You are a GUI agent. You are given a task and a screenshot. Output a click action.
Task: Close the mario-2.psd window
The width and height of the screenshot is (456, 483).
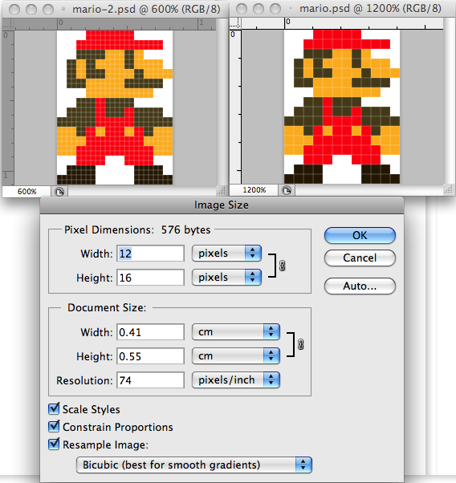click(14, 10)
